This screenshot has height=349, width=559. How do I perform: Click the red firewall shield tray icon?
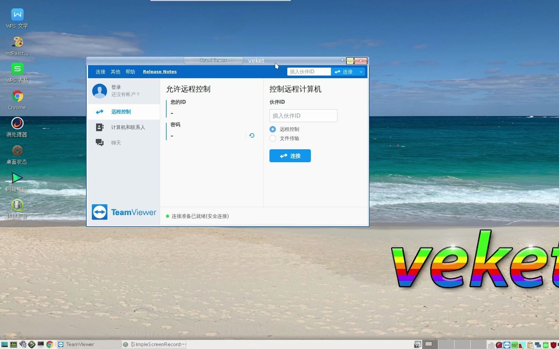553,345
